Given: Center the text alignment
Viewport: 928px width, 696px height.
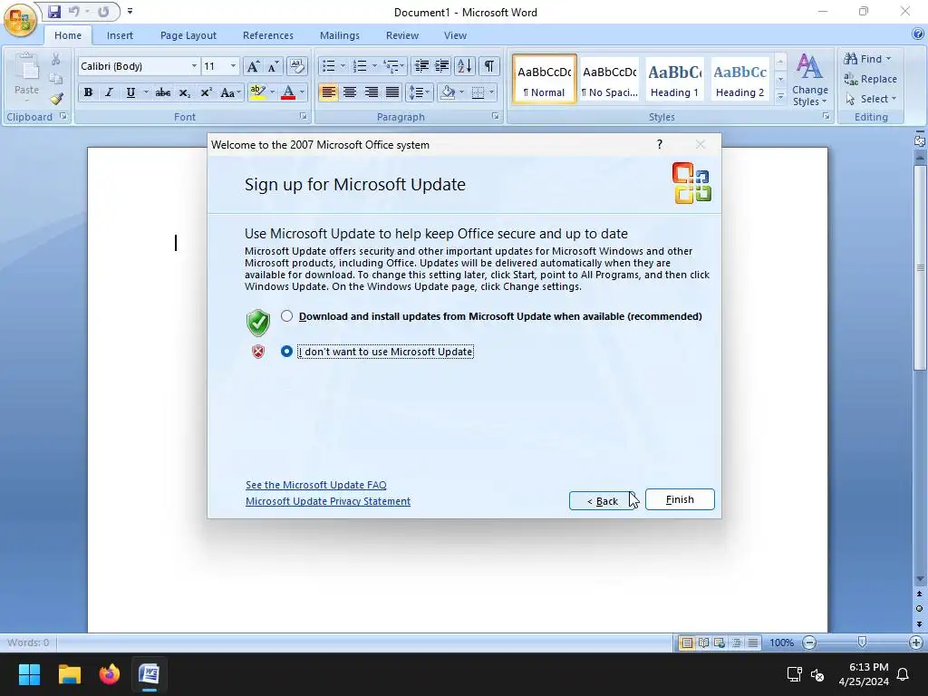Looking at the screenshot, I should [350, 92].
